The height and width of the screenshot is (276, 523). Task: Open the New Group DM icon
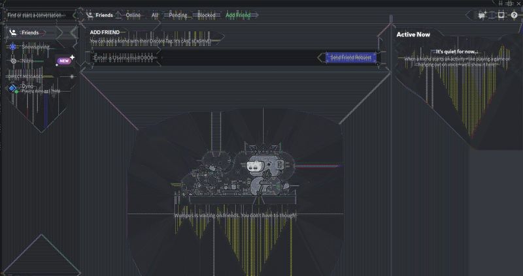482,15
